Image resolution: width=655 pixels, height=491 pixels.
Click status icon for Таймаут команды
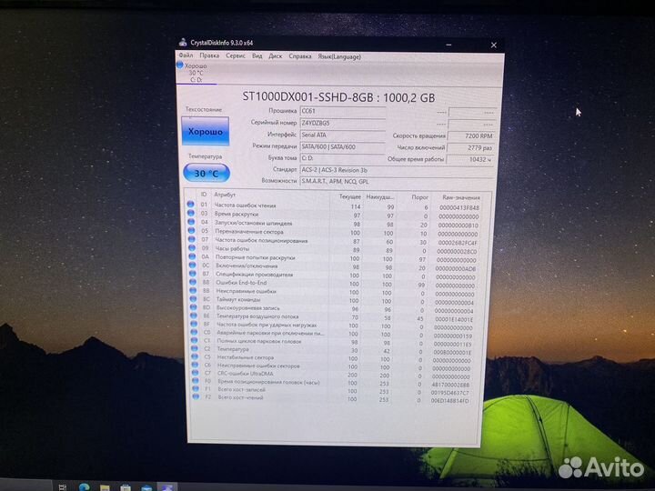point(194,299)
